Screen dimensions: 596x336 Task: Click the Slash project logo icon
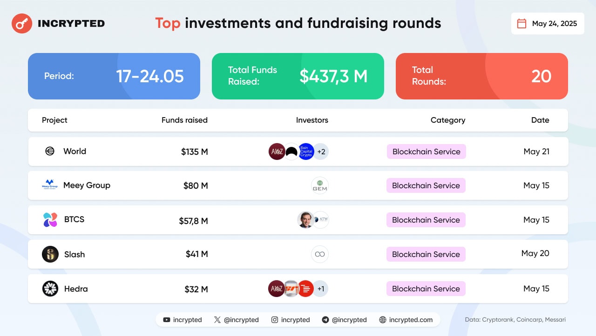(x=50, y=254)
